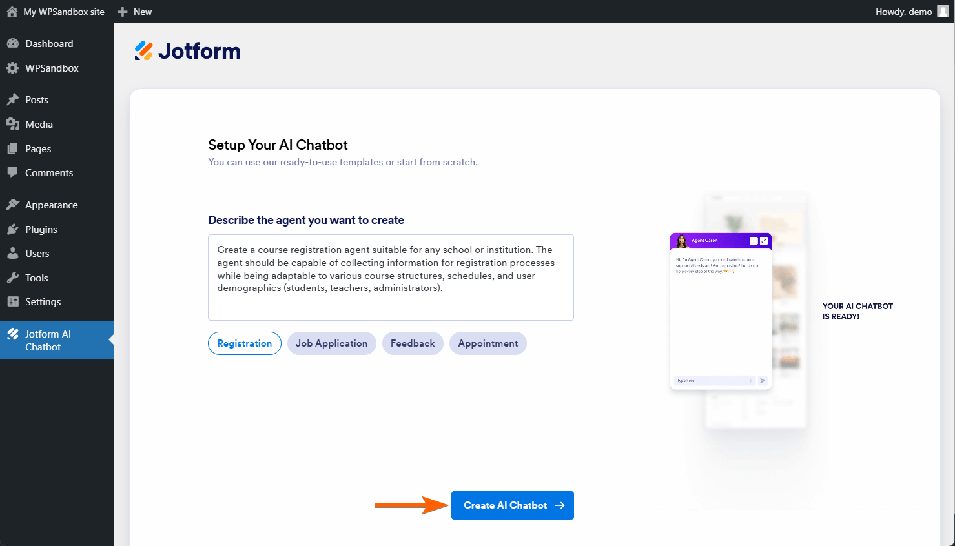Click the Users person icon
Screen dimensions: 955x546
pyautogui.click(x=14, y=253)
